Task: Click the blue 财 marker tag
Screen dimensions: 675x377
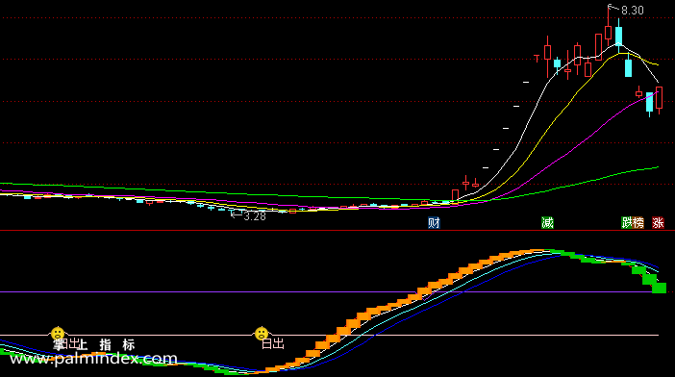Action: [434, 222]
